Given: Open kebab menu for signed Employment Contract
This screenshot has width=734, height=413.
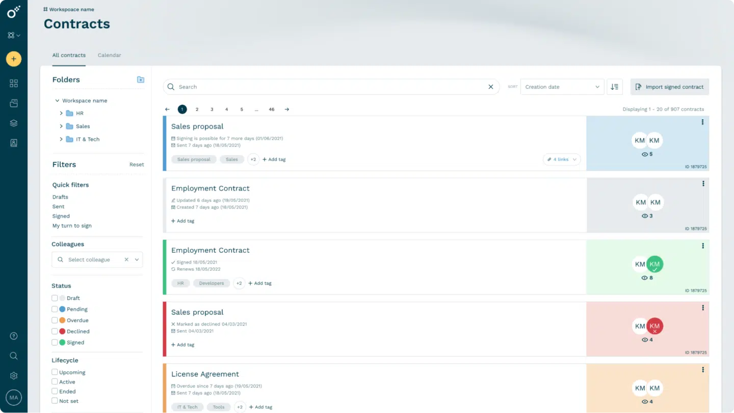Looking at the screenshot, I should pyautogui.click(x=703, y=246).
